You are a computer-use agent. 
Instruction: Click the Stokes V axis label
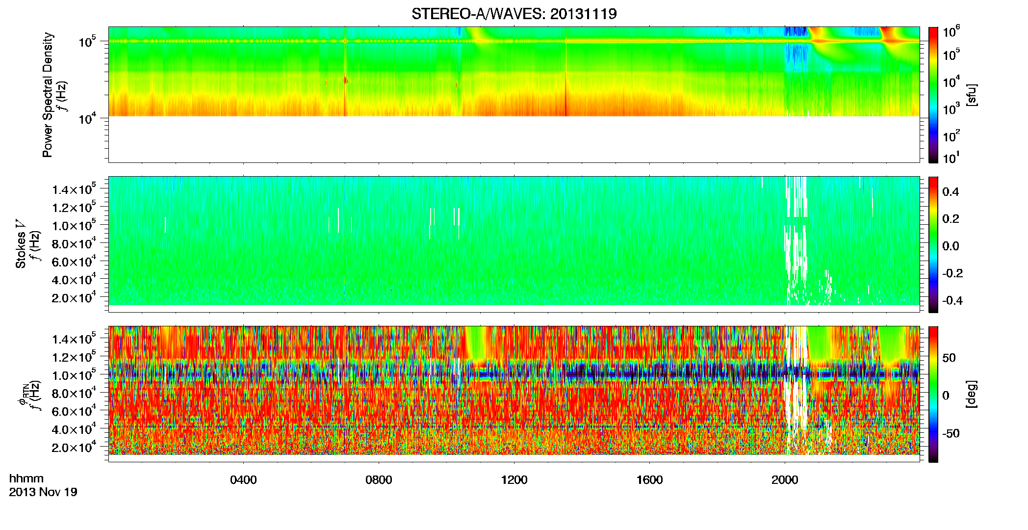(21, 244)
